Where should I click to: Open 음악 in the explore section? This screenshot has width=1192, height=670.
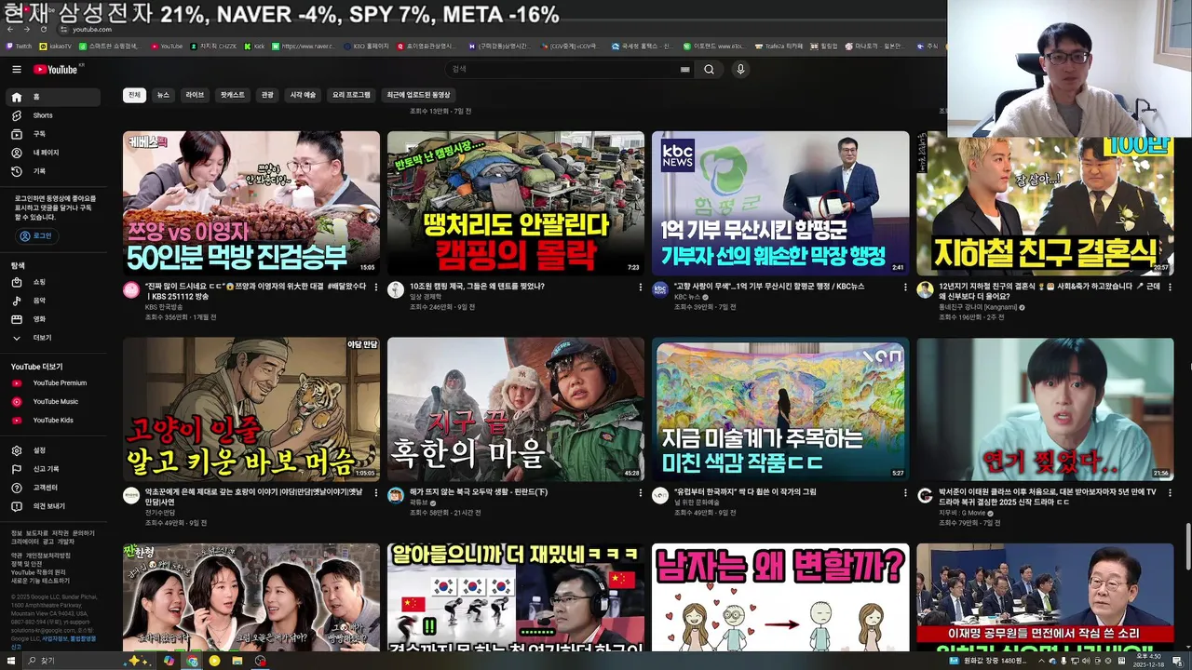[53, 301]
